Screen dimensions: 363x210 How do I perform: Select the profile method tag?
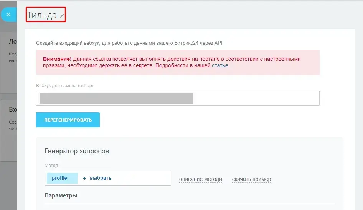pyautogui.click(x=62, y=178)
